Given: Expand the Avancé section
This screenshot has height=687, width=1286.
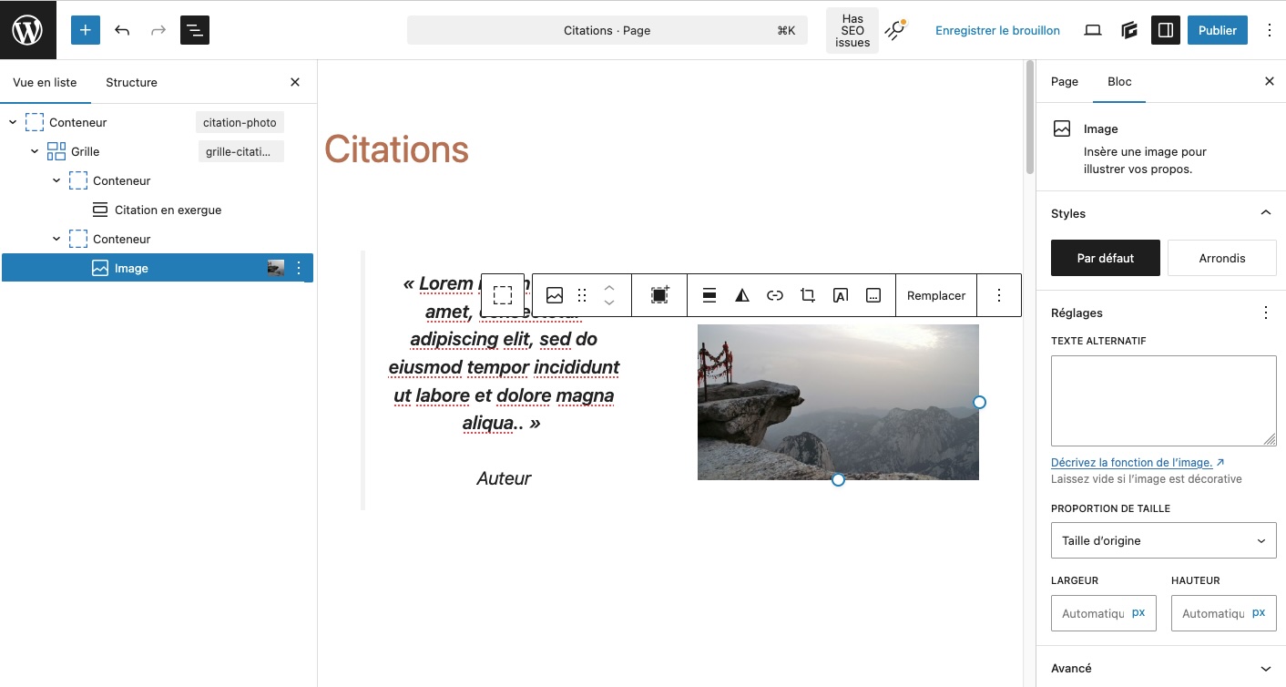Looking at the screenshot, I should pos(1265,668).
